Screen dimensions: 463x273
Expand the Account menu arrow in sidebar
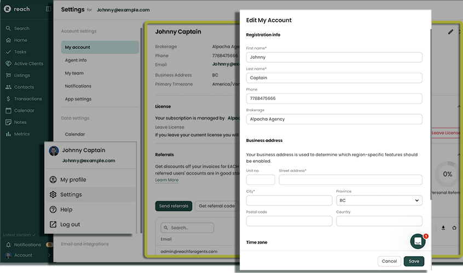(49, 255)
